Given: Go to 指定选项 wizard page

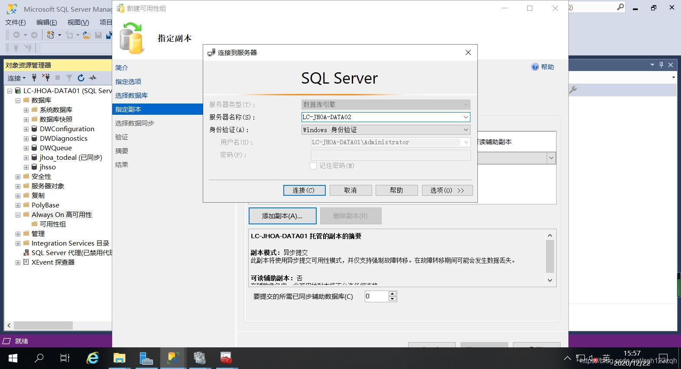Looking at the screenshot, I should [128, 81].
